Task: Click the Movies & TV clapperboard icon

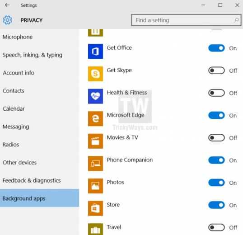Action: coord(95,141)
